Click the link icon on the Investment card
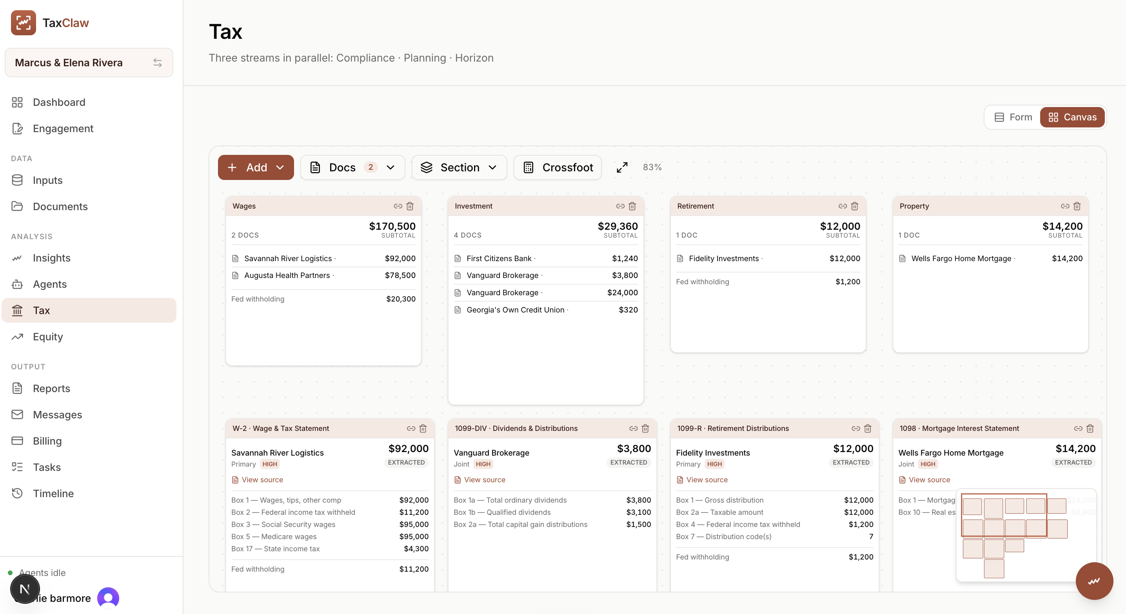This screenshot has height=614, width=1126. [620, 206]
